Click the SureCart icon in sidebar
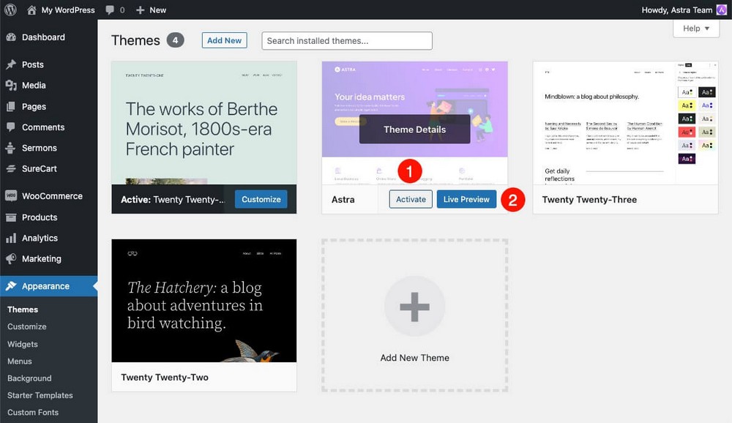 click(11, 168)
